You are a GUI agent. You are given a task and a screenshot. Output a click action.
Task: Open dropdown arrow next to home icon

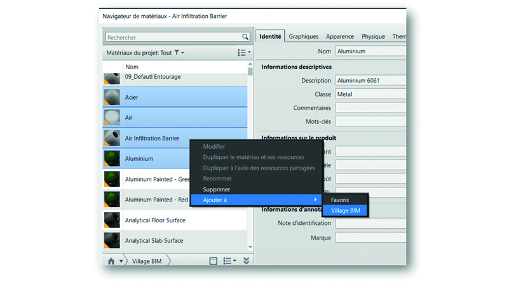click(x=121, y=261)
